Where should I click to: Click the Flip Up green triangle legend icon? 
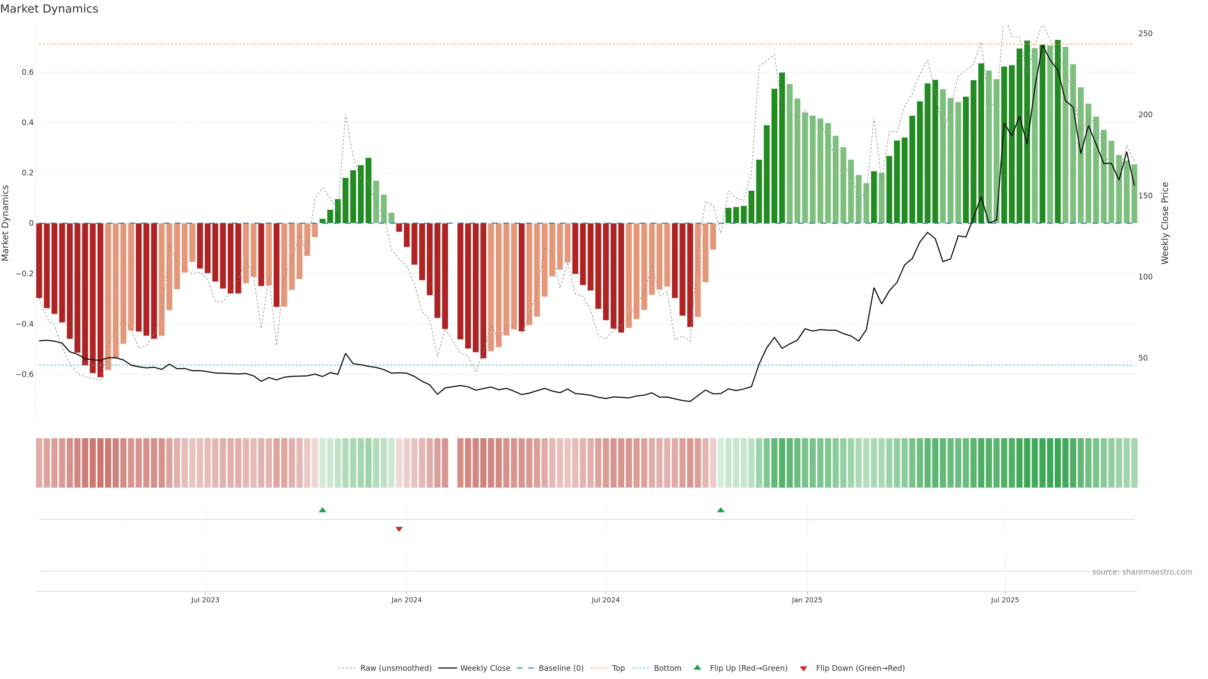(x=697, y=668)
